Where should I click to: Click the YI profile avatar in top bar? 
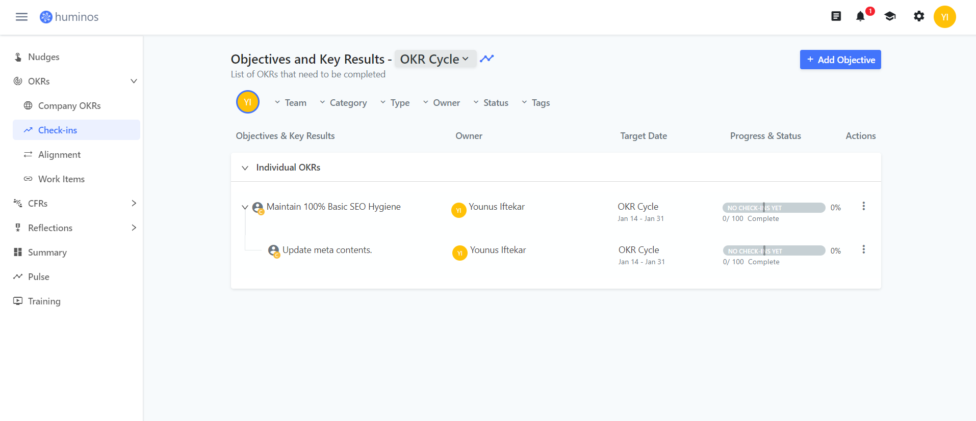pos(944,17)
